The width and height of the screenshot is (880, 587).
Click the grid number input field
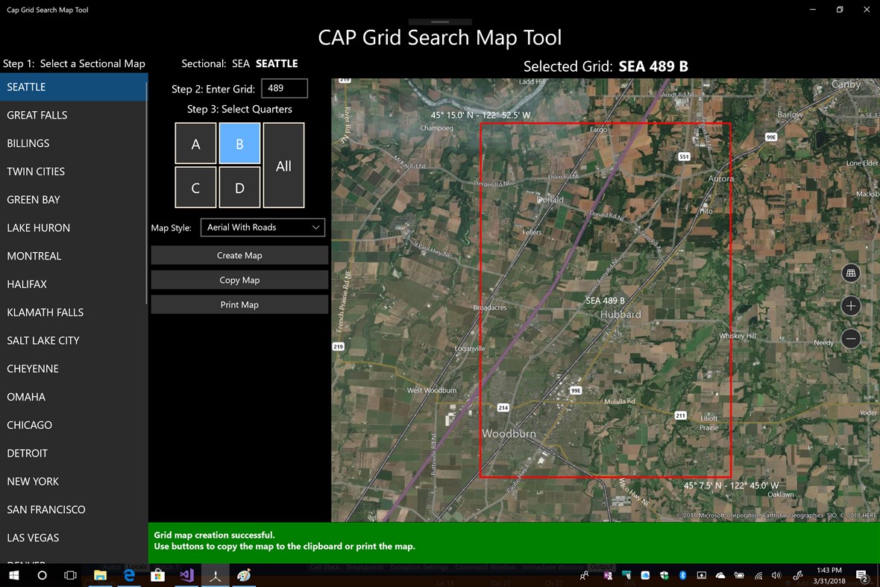284,88
